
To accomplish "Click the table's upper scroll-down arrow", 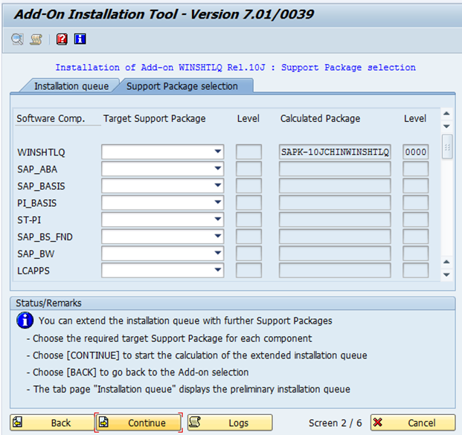I will click(446, 126).
